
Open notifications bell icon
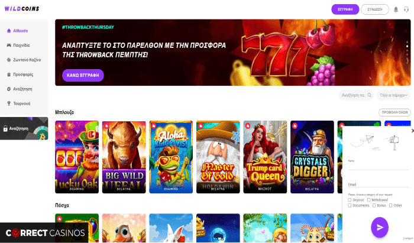click(396, 9)
